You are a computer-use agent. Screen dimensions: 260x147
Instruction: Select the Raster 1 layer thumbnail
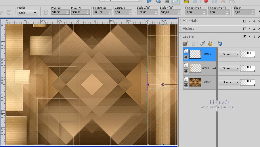click(195, 82)
